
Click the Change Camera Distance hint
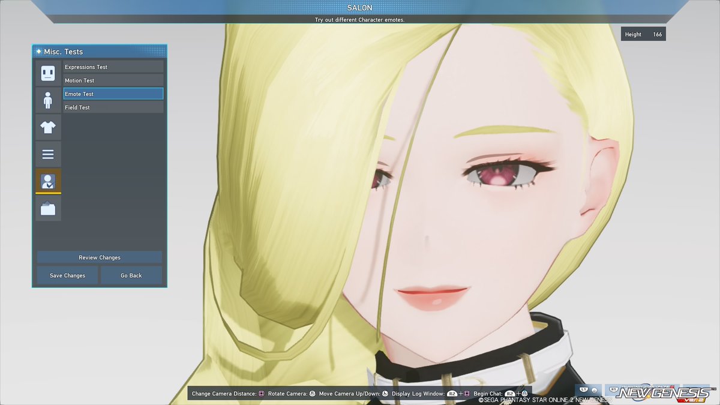pos(228,394)
